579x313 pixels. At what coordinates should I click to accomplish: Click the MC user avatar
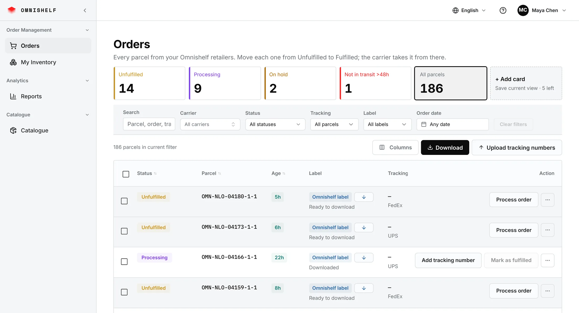tap(523, 10)
